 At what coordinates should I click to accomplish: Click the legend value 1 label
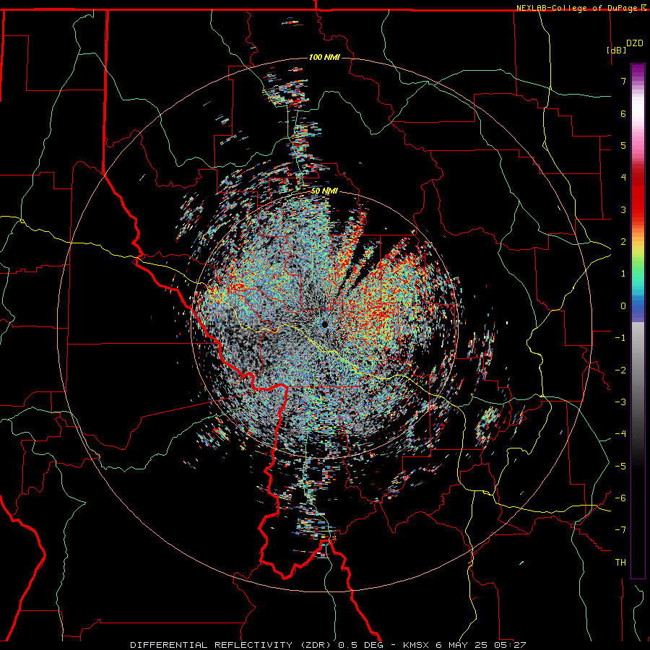pos(623,274)
